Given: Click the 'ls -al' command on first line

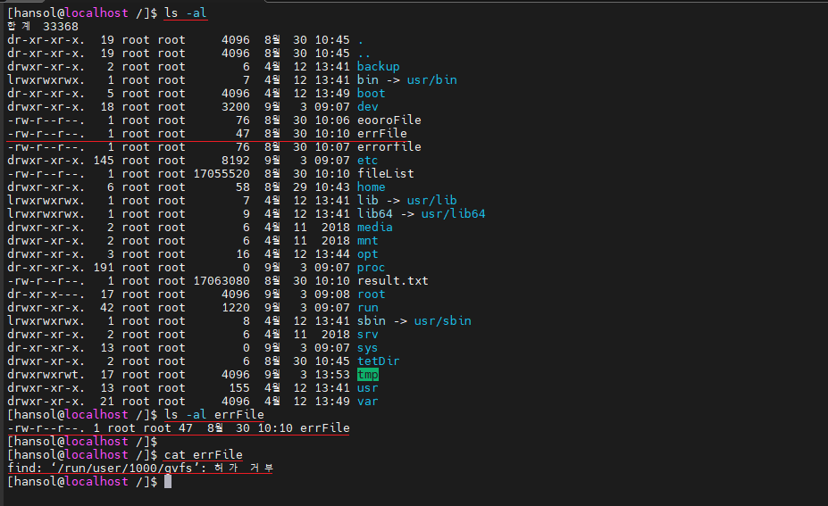Looking at the screenshot, I should click(x=186, y=13).
